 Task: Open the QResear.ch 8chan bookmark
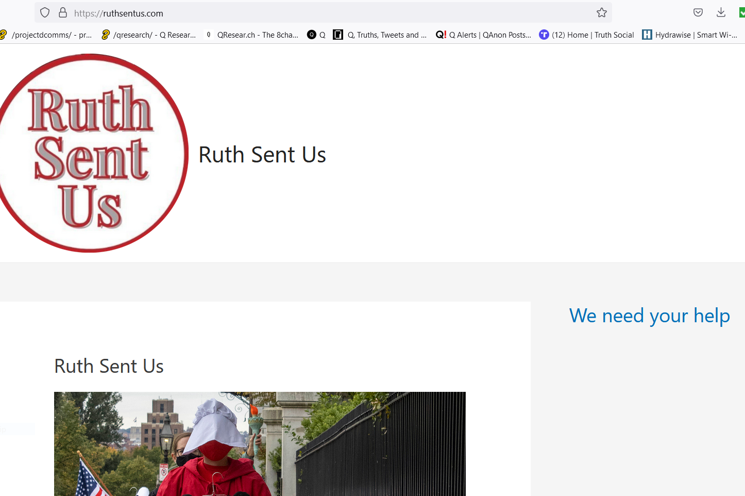(x=251, y=35)
